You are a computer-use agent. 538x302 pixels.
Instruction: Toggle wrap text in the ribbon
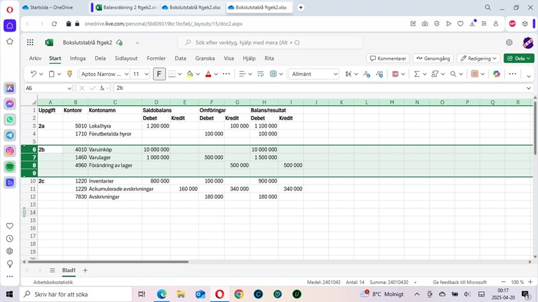260,74
